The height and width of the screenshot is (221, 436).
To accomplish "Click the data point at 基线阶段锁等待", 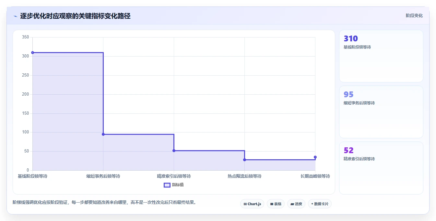I will click(x=32, y=53).
